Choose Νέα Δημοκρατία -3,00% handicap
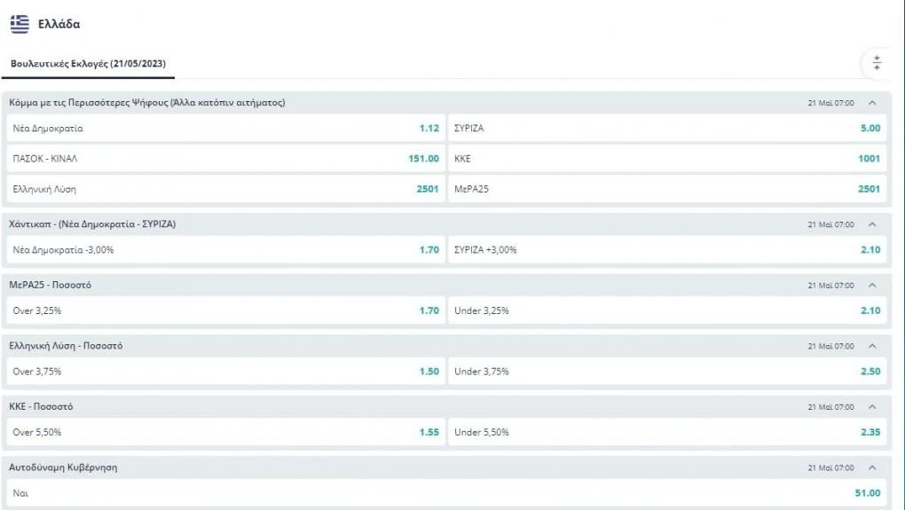This screenshot has width=905, height=510. 224,250
